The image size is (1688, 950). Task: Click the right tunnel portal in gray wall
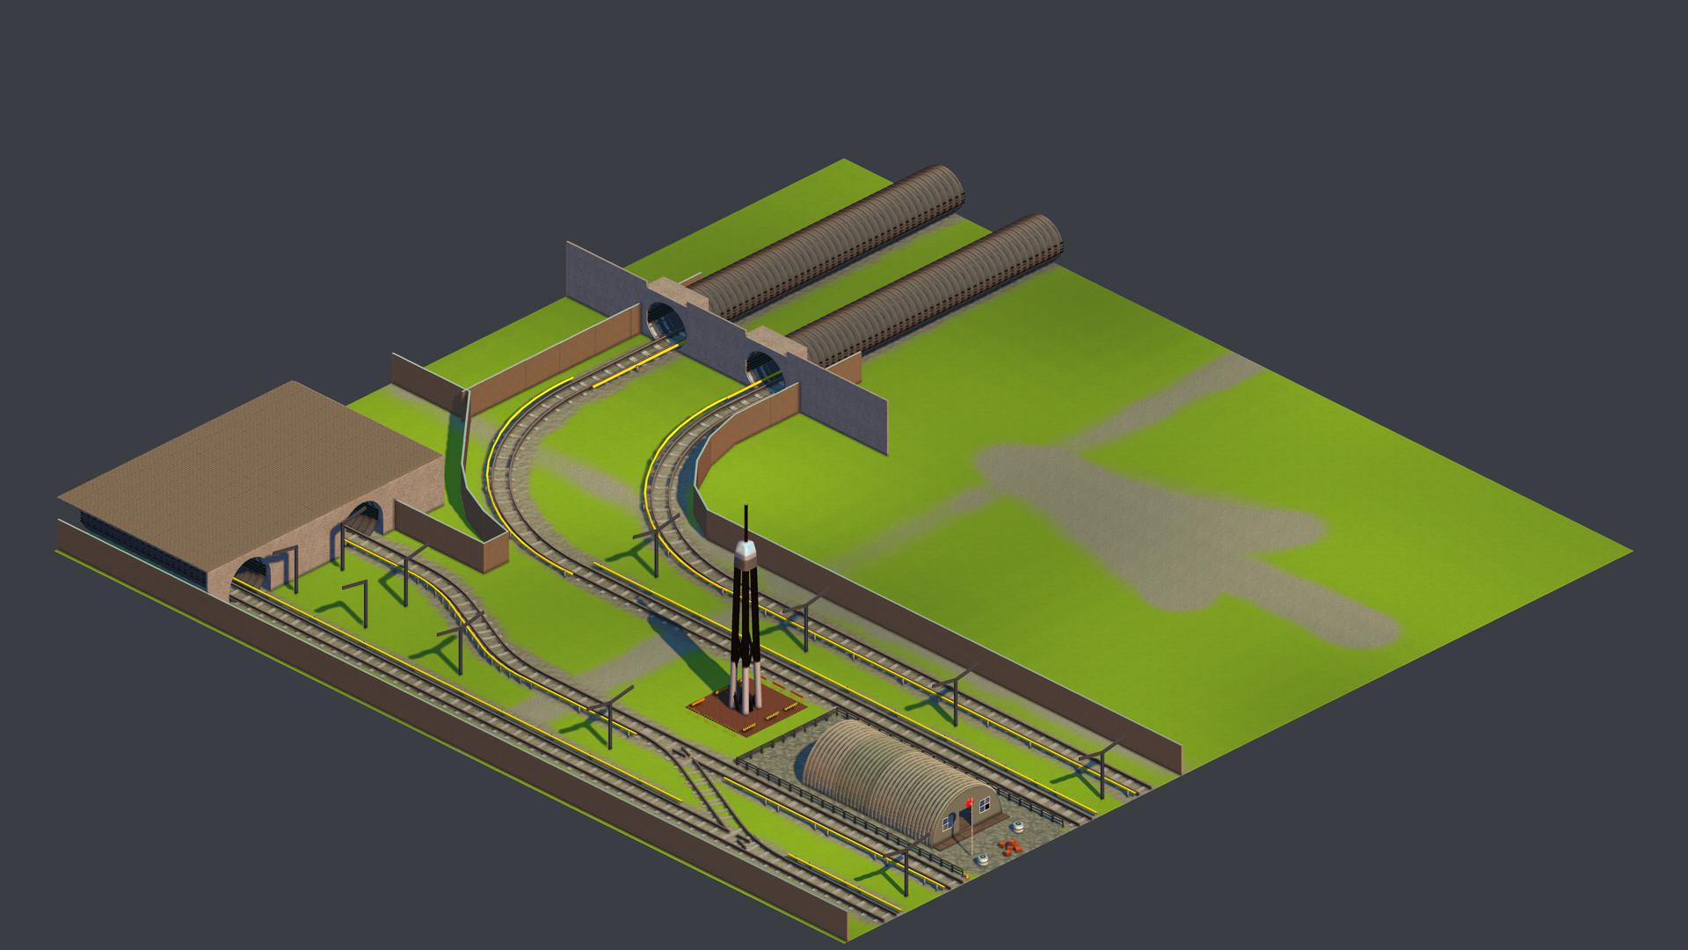point(766,368)
